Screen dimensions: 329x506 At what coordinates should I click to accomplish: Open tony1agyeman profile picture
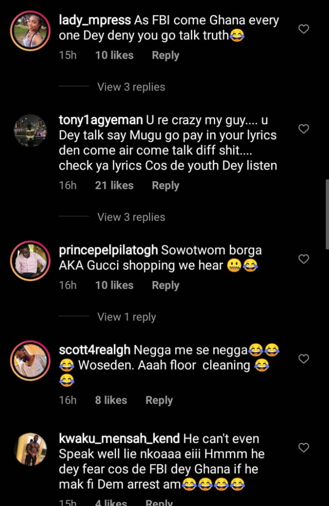click(30, 131)
